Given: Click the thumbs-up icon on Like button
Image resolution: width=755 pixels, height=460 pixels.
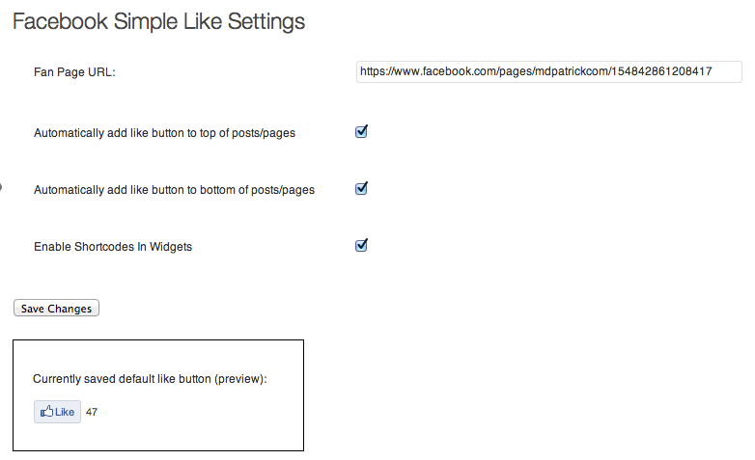Looking at the screenshot, I should coord(45,412).
